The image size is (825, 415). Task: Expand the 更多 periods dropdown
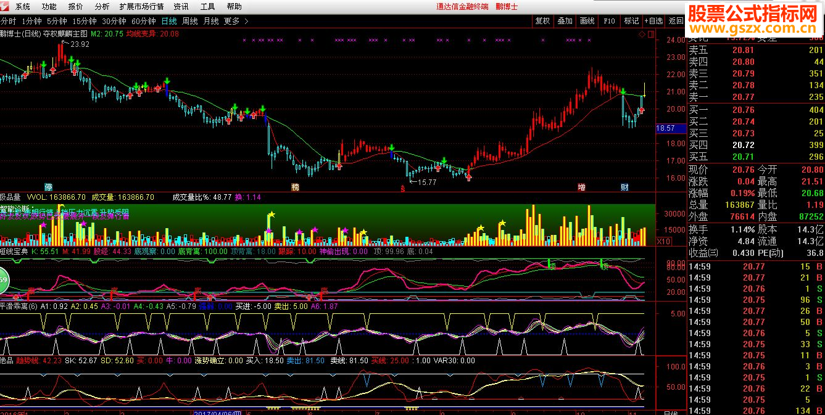[x=236, y=21]
